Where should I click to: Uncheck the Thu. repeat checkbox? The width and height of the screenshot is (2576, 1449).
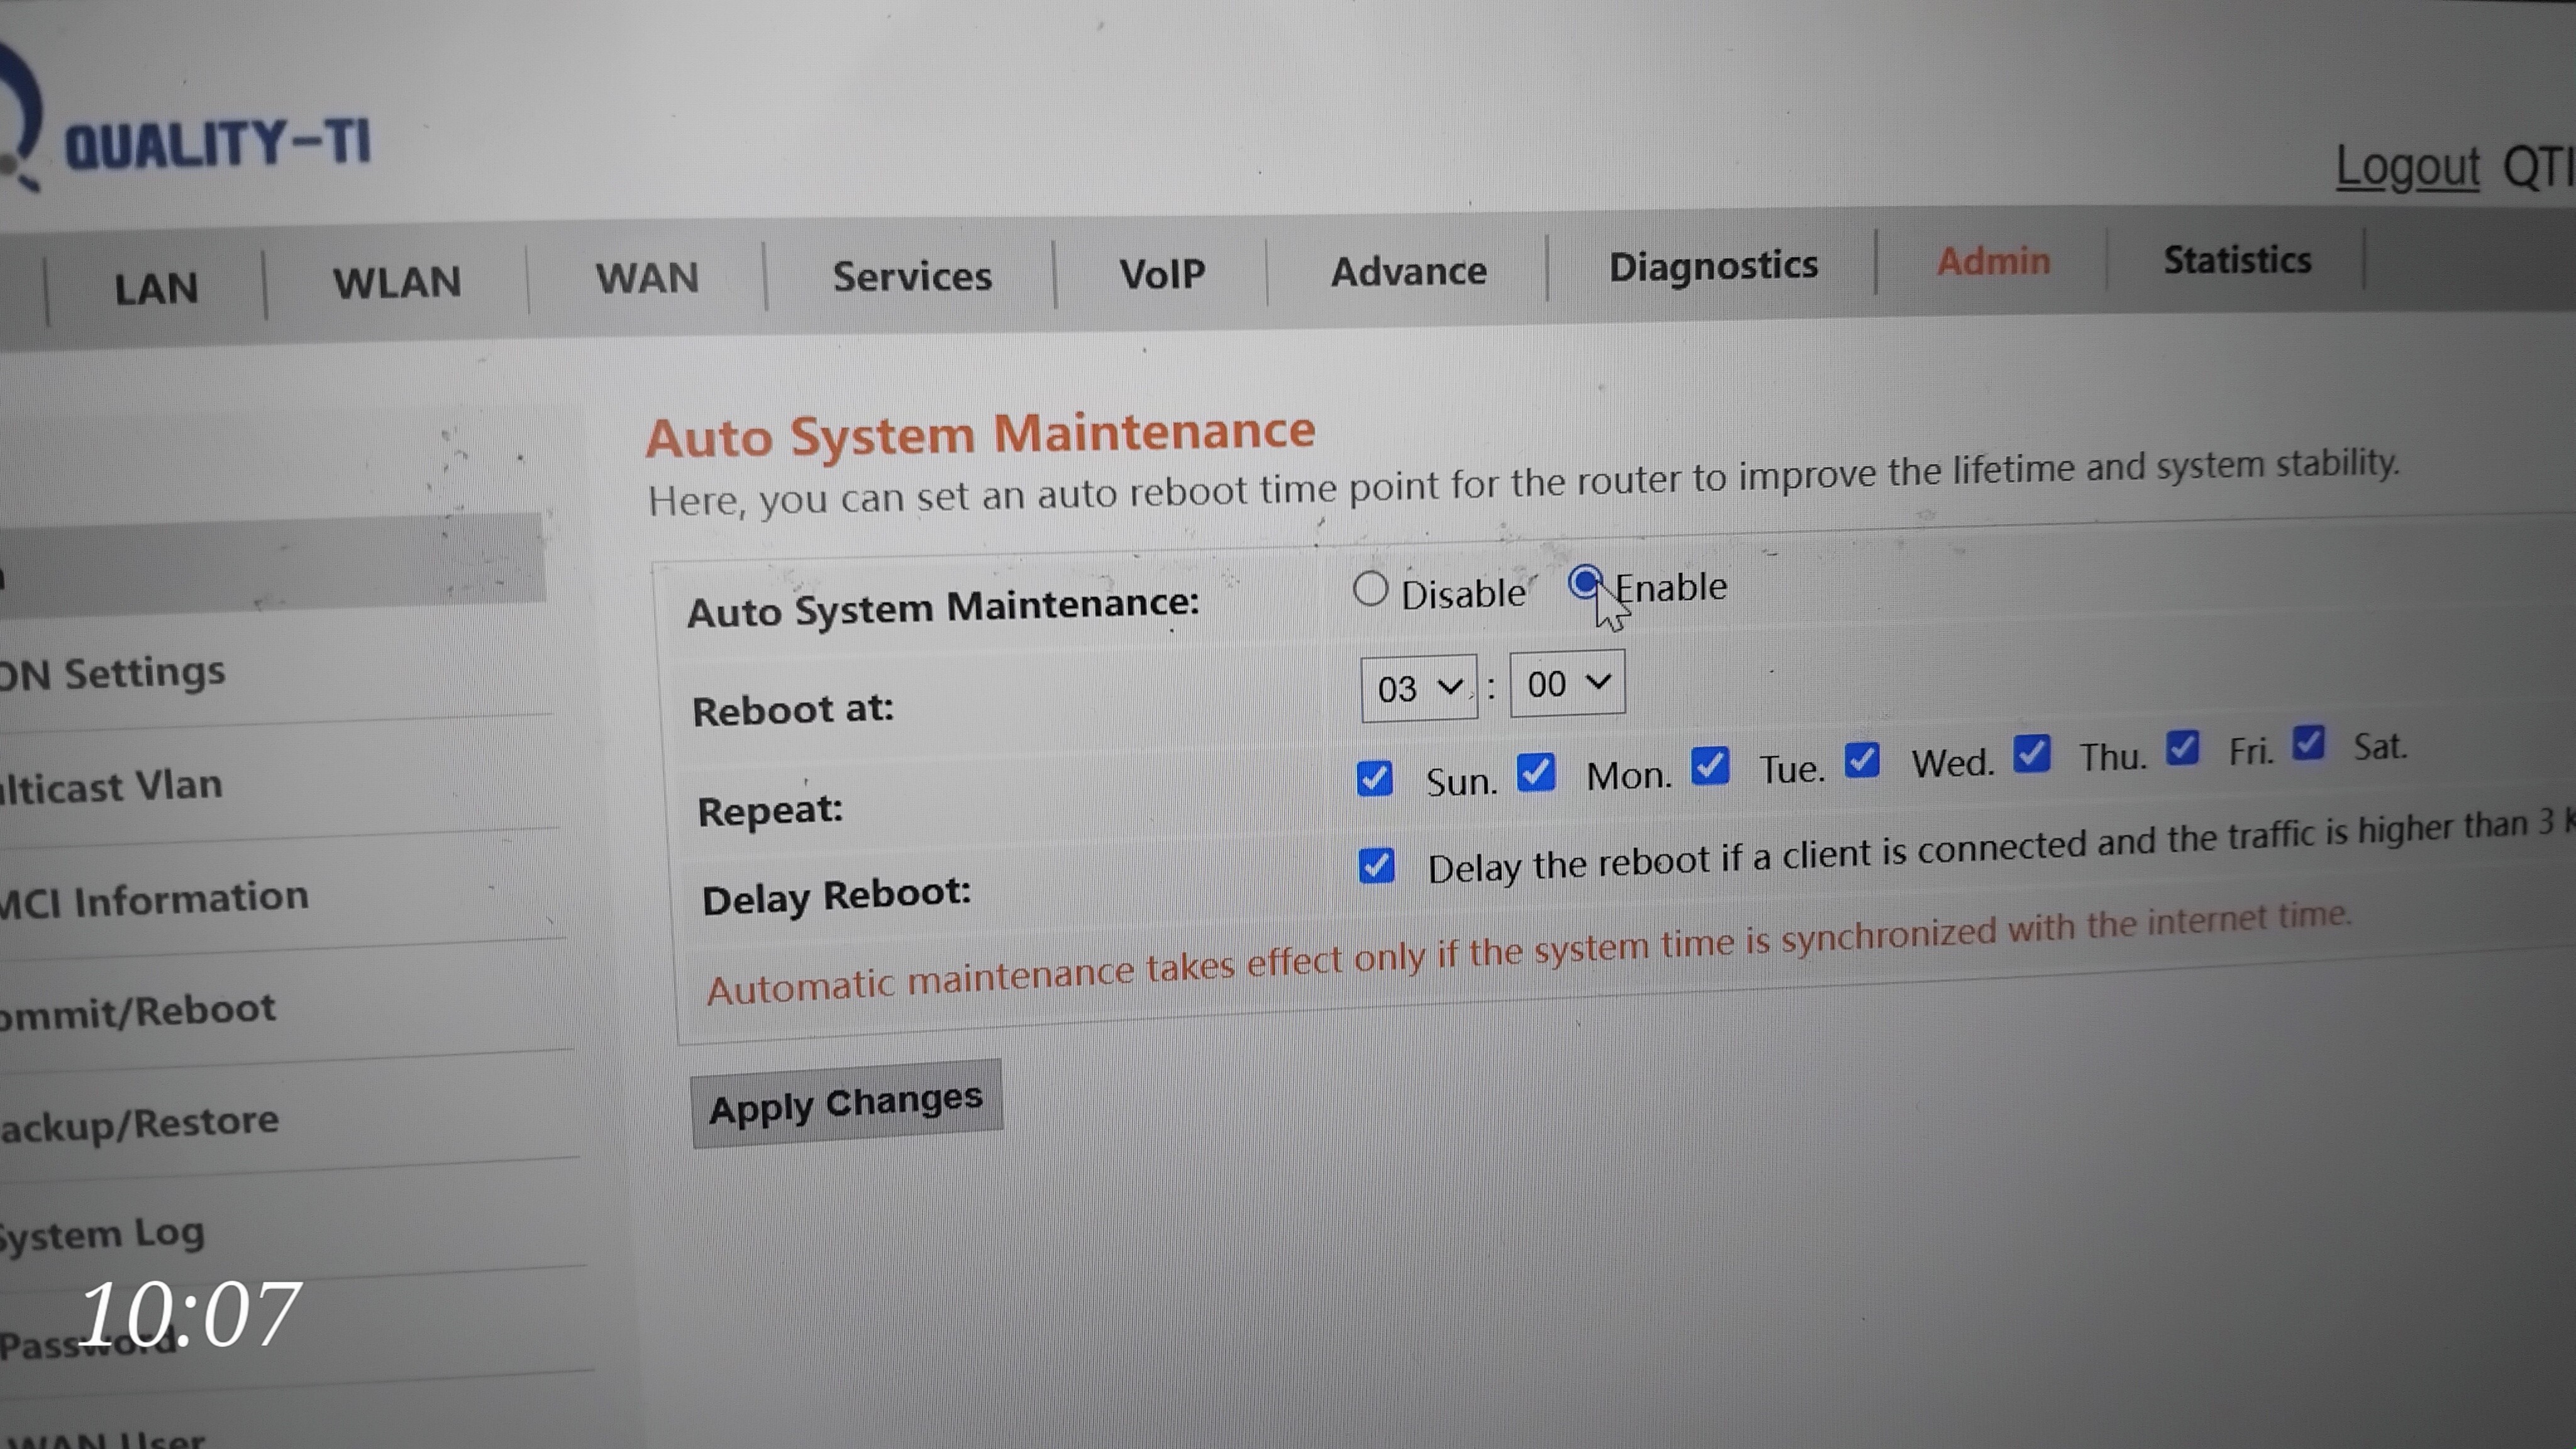point(2031,754)
